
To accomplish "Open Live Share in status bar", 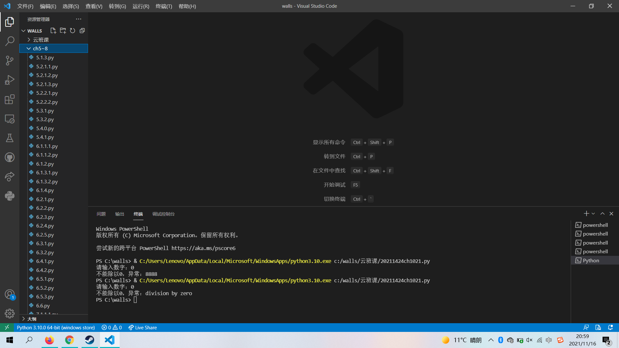I will click(x=142, y=327).
